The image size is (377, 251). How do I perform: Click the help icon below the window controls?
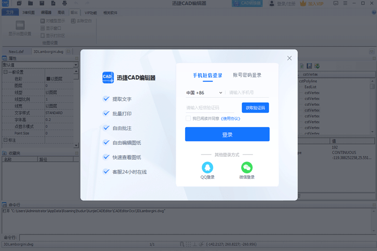(374, 13)
